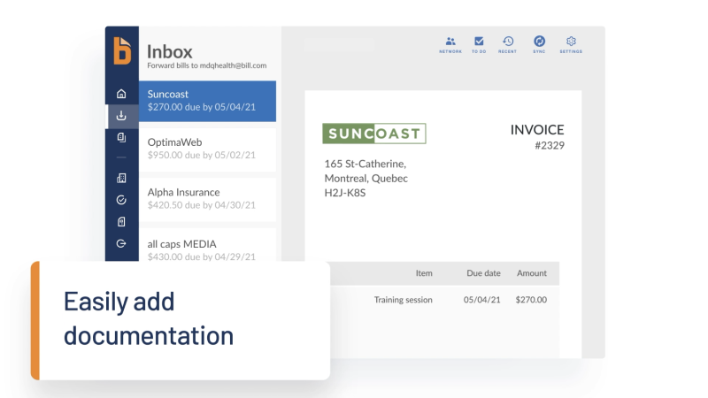This screenshot has width=708, height=398.
Task: Open the Home sidebar icon
Action: (121, 94)
